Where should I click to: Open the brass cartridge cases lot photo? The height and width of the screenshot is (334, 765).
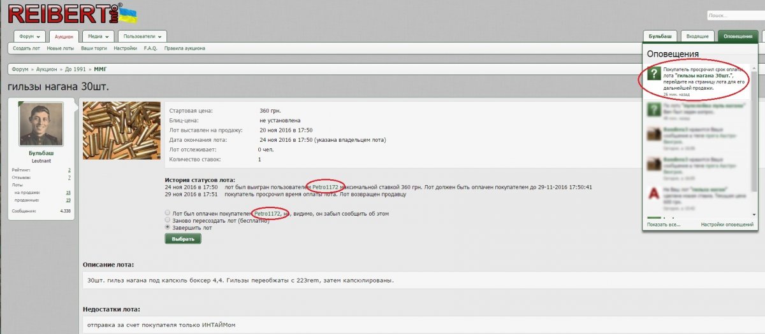pyautogui.click(x=121, y=130)
